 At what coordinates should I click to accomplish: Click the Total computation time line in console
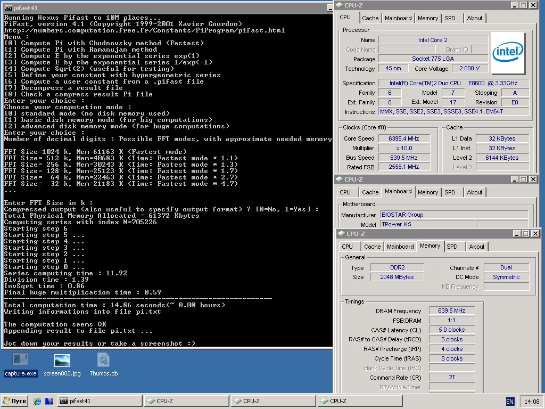114,305
